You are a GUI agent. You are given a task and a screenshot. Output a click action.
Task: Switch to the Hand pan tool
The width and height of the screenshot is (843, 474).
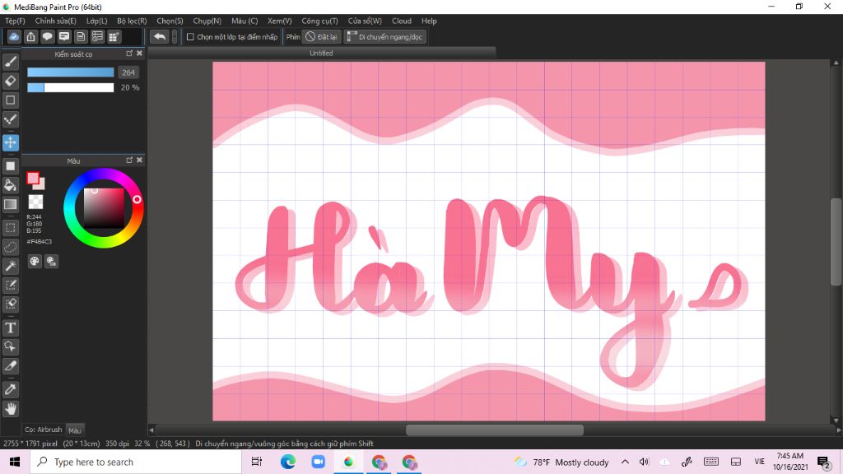[11, 408]
